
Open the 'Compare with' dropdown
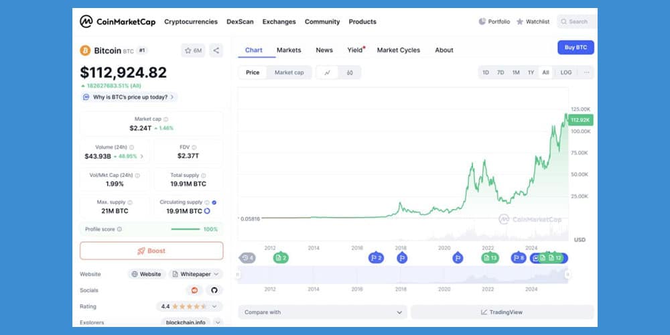pos(323,312)
